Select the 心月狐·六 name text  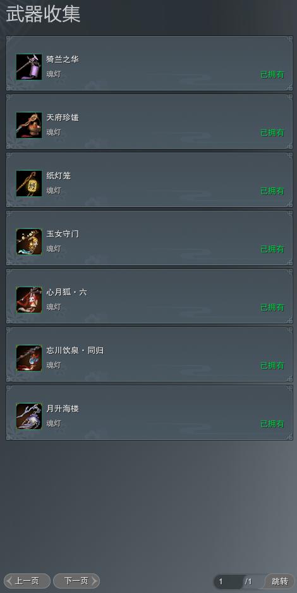(66, 292)
